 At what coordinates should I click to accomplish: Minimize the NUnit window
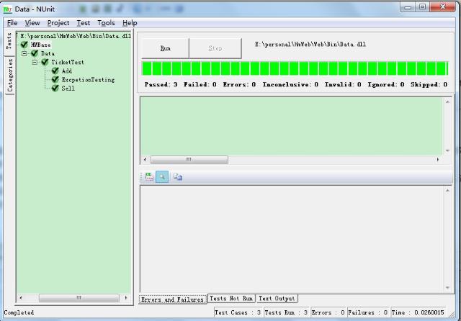[x=408, y=7]
